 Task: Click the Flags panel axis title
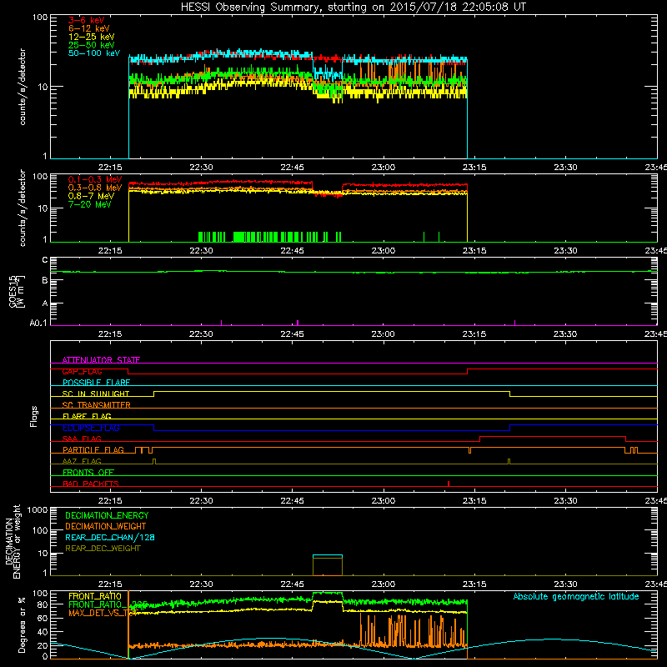point(33,416)
